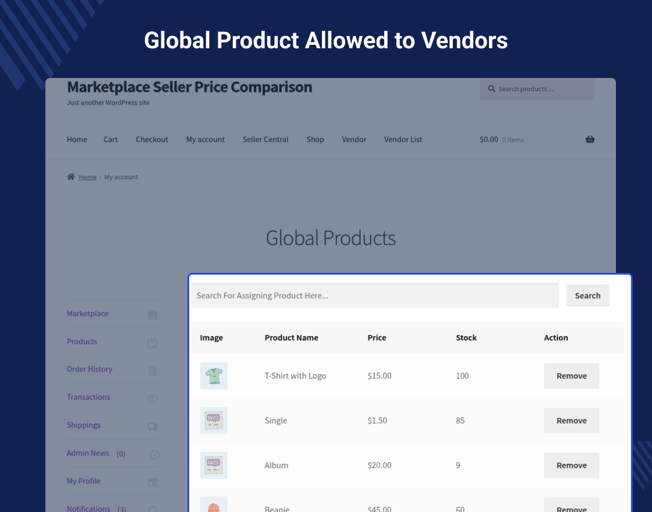652x512 pixels.
Task: Click the Global Products page heading
Action: tap(331, 238)
